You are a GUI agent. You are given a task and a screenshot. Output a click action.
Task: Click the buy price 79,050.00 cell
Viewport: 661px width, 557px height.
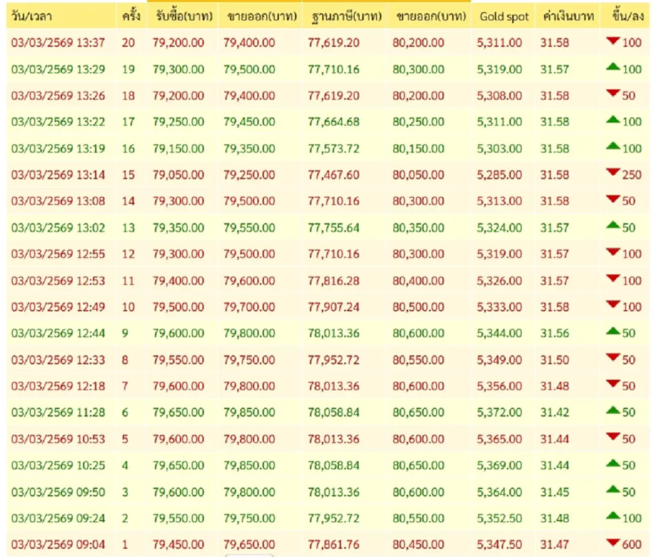(178, 175)
